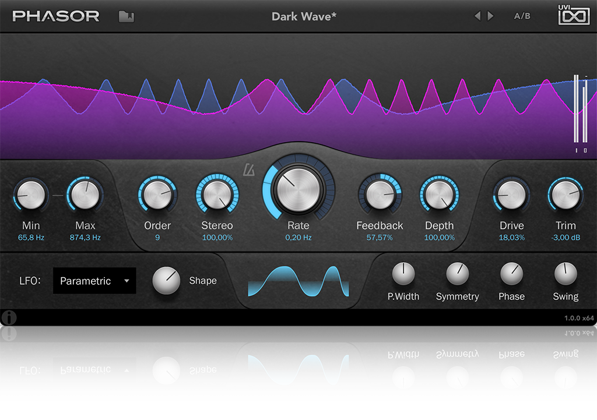Click the Symmetry knob
This screenshot has width=597, height=420.
(457, 274)
